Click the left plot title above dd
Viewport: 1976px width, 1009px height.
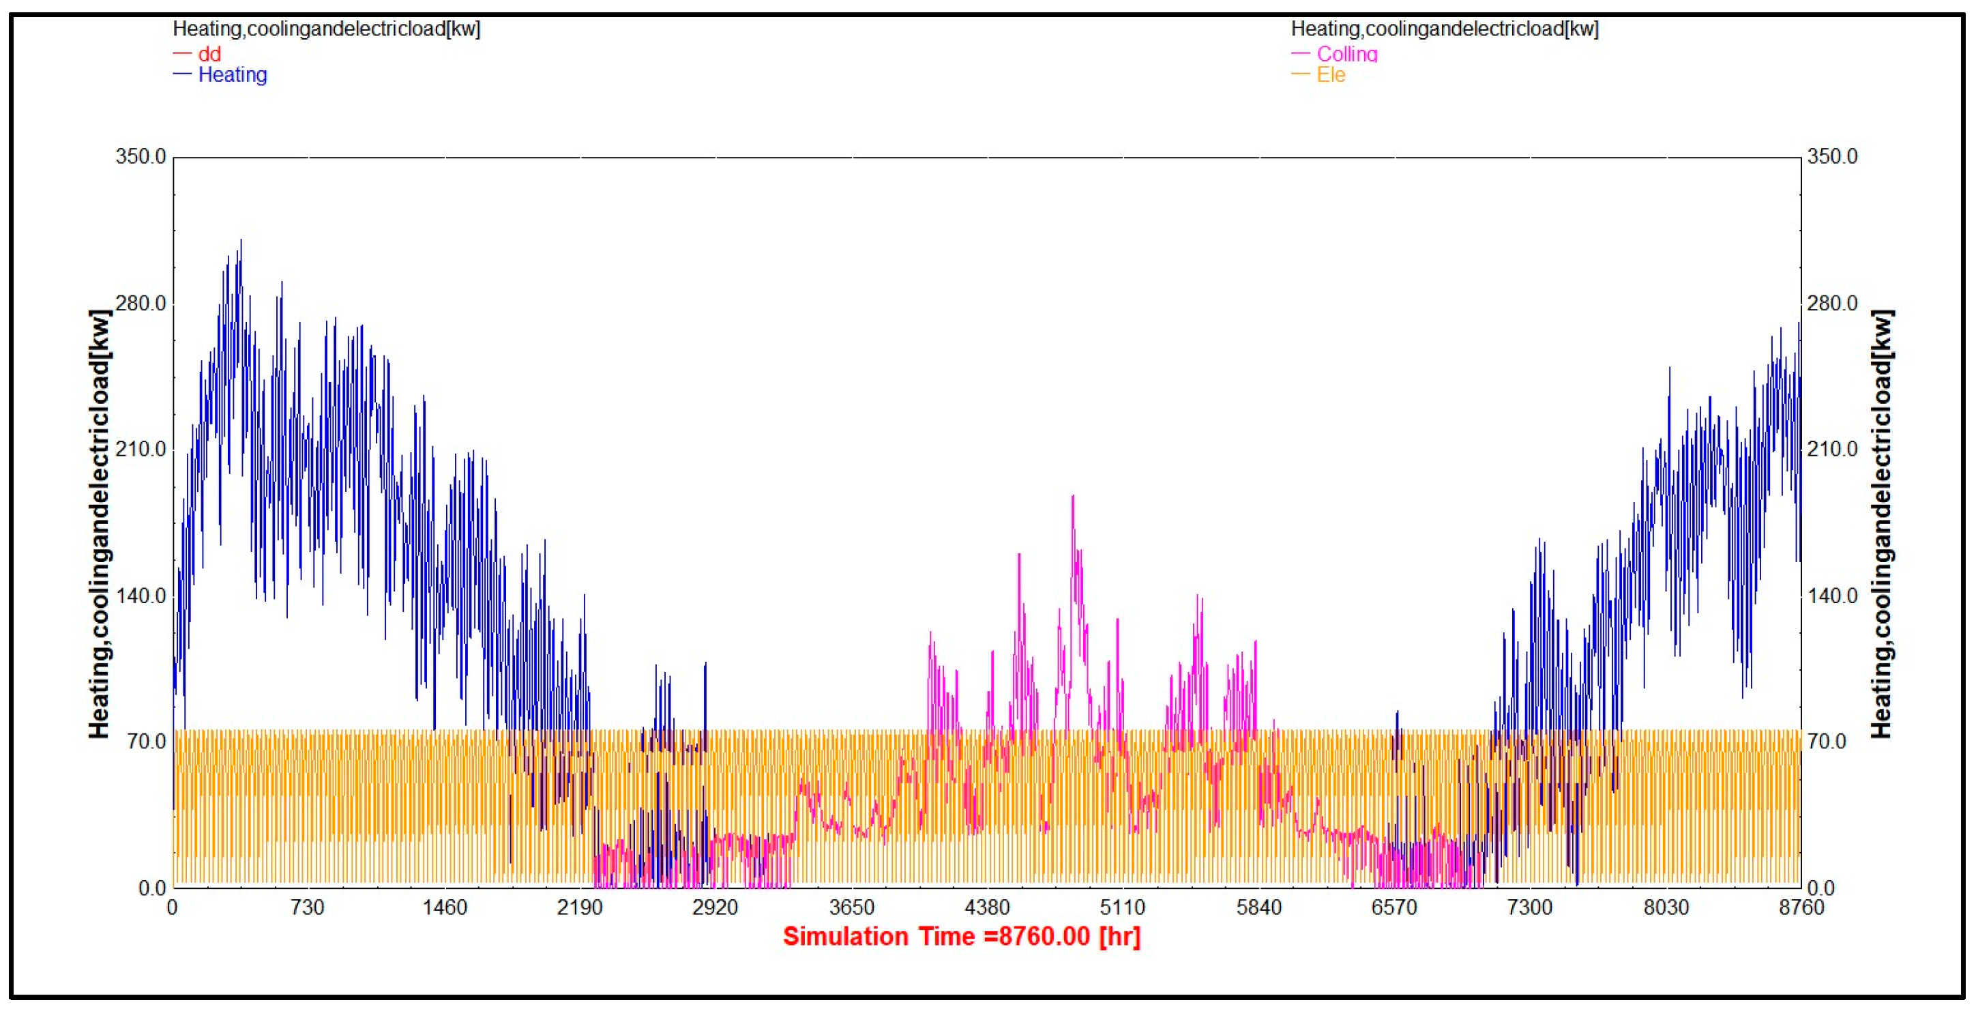326,29
